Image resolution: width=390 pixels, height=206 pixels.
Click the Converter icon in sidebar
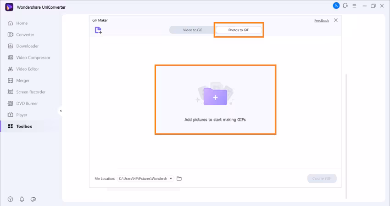click(10, 34)
